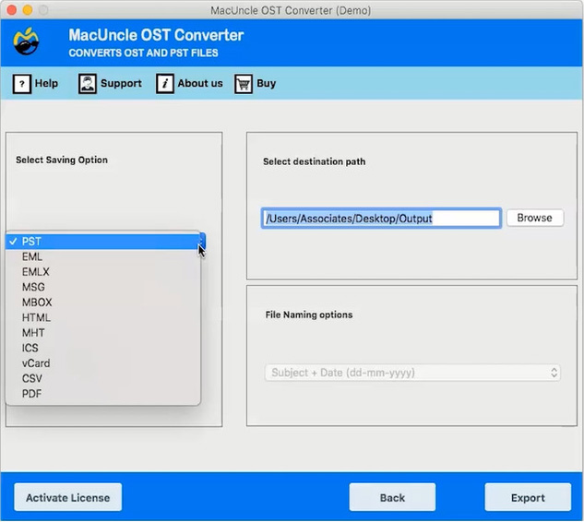Close the OST Converter window
This screenshot has width=584, height=522.
[12, 10]
